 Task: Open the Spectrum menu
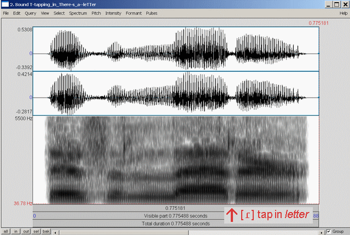[x=78, y=13]
